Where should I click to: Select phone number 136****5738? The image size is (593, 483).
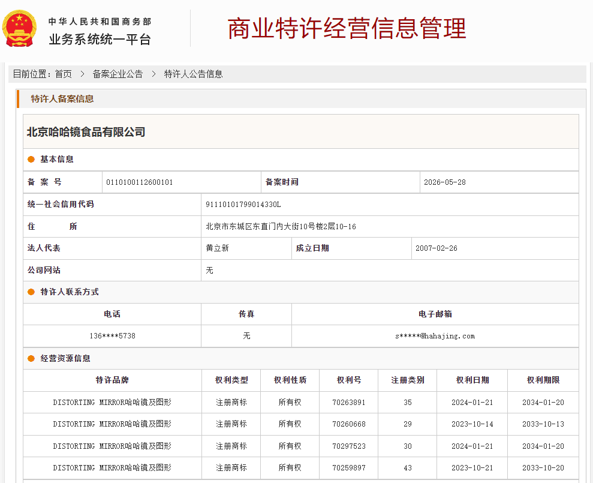112,336
